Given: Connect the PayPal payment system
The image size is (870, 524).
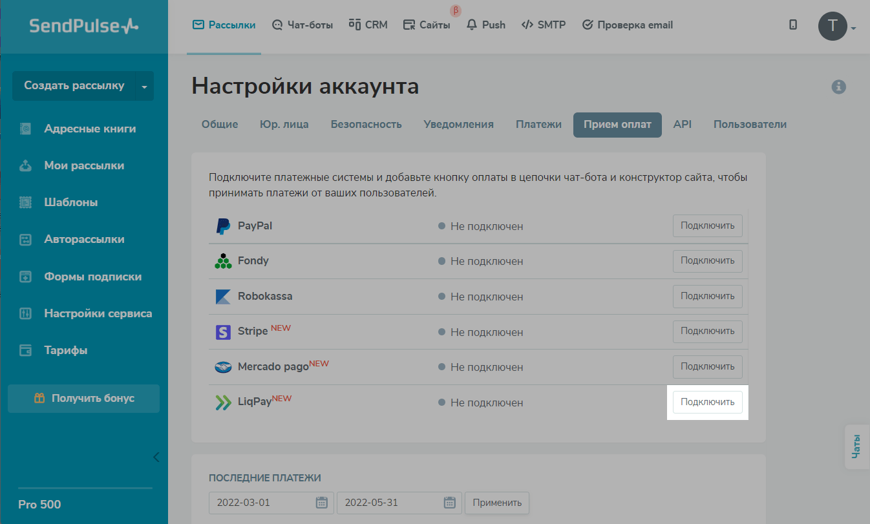Looking at the screenshot, I should click(x=707, y=225).
